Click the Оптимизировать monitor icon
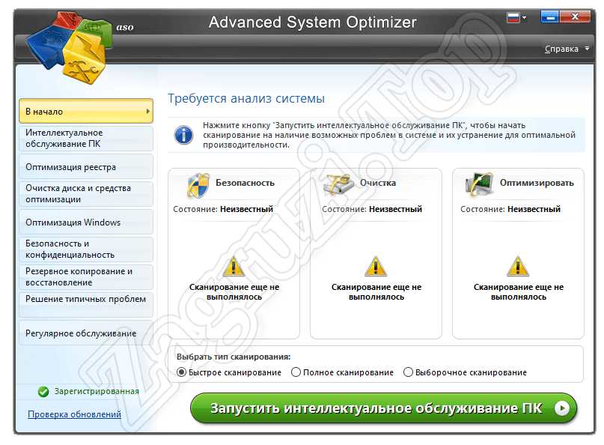604x445 pixels. pyautogui.click(x=479, y=184)
